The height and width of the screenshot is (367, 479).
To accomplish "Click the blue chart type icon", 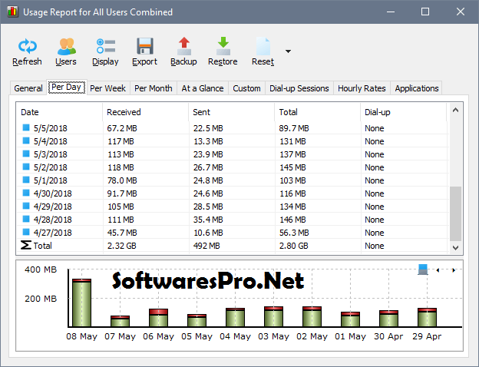I will click(423, 269).
